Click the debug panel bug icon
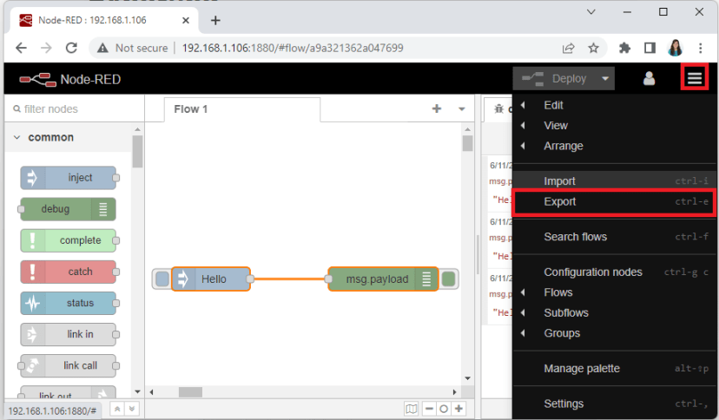The width and height of the screenshot is (719, 420). click(x=498, y=109)
